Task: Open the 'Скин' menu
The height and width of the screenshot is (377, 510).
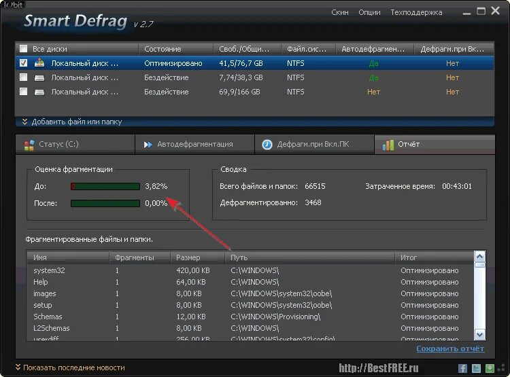Action: tap(340, 12)
